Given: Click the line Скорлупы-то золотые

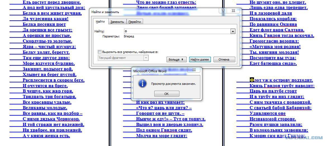Looking at the screenshot, I should tap(47, 41).
